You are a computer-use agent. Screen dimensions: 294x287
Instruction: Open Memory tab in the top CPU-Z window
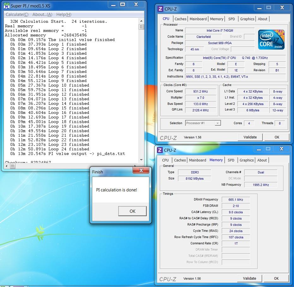(217, 19)
